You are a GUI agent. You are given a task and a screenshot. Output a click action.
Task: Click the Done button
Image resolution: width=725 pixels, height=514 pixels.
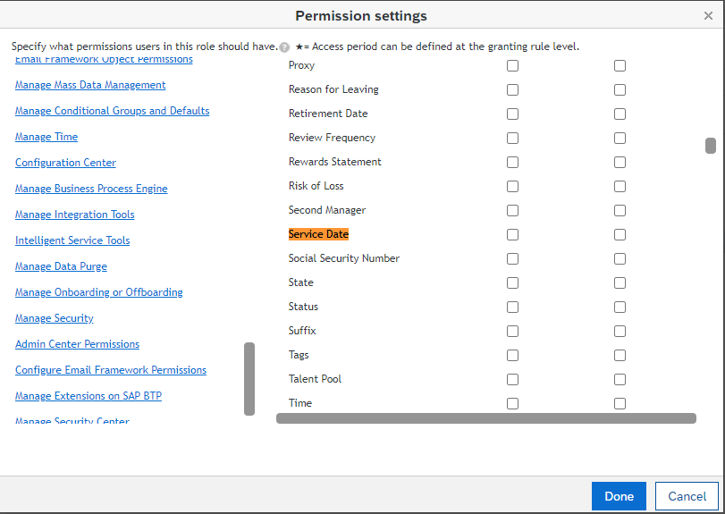[x=619, y=496]
